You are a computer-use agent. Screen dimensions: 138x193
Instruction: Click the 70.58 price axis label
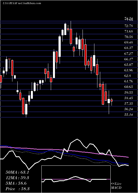tap(129, 37)
